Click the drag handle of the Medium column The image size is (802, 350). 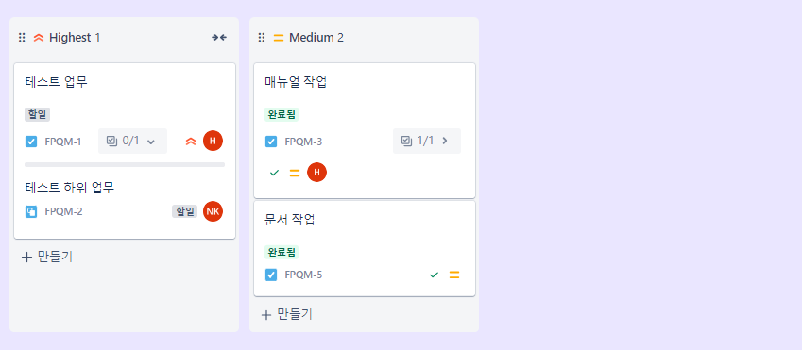(262, 38)
